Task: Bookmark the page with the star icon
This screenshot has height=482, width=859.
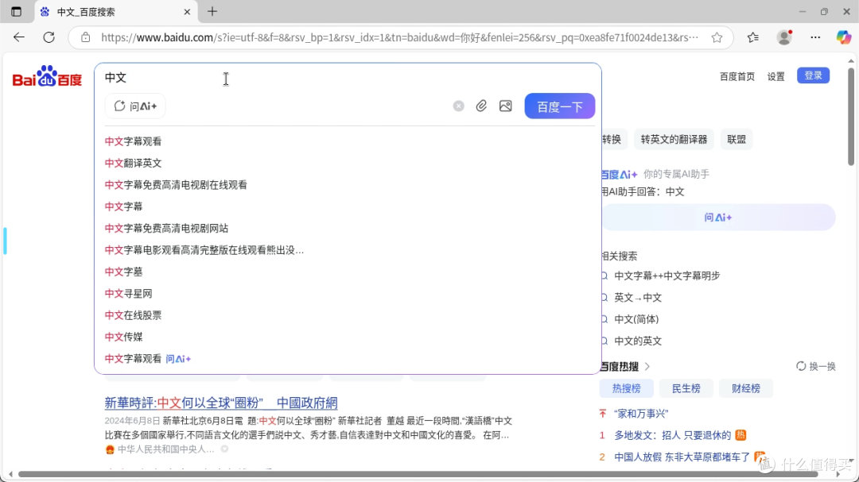Action: [717, 37]
